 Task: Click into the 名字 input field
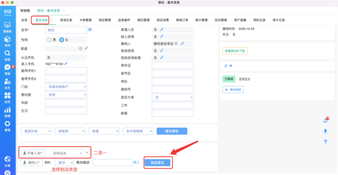tap(66, 30)
